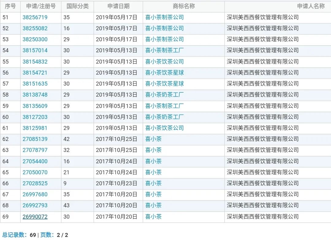Open trademark 喜小茶 in row 68
Image resolution: width=331 pixels, height=240 pixels.
(154, 205)
